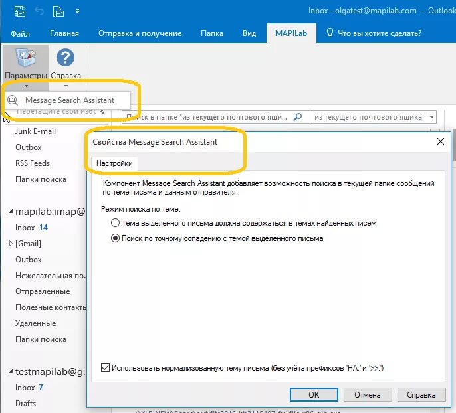Screen dimensions: 456x413
Task: Expand the Справка dropdown arrow
Action: (66, 86)
